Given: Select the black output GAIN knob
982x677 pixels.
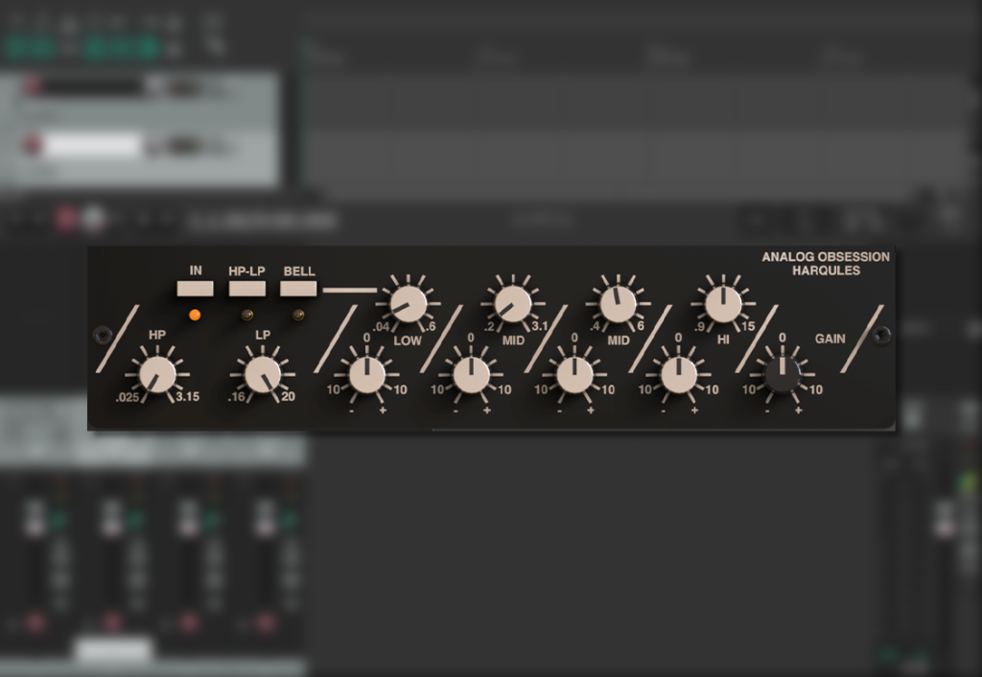Looking at the screenshot, I should pos(783,376).
